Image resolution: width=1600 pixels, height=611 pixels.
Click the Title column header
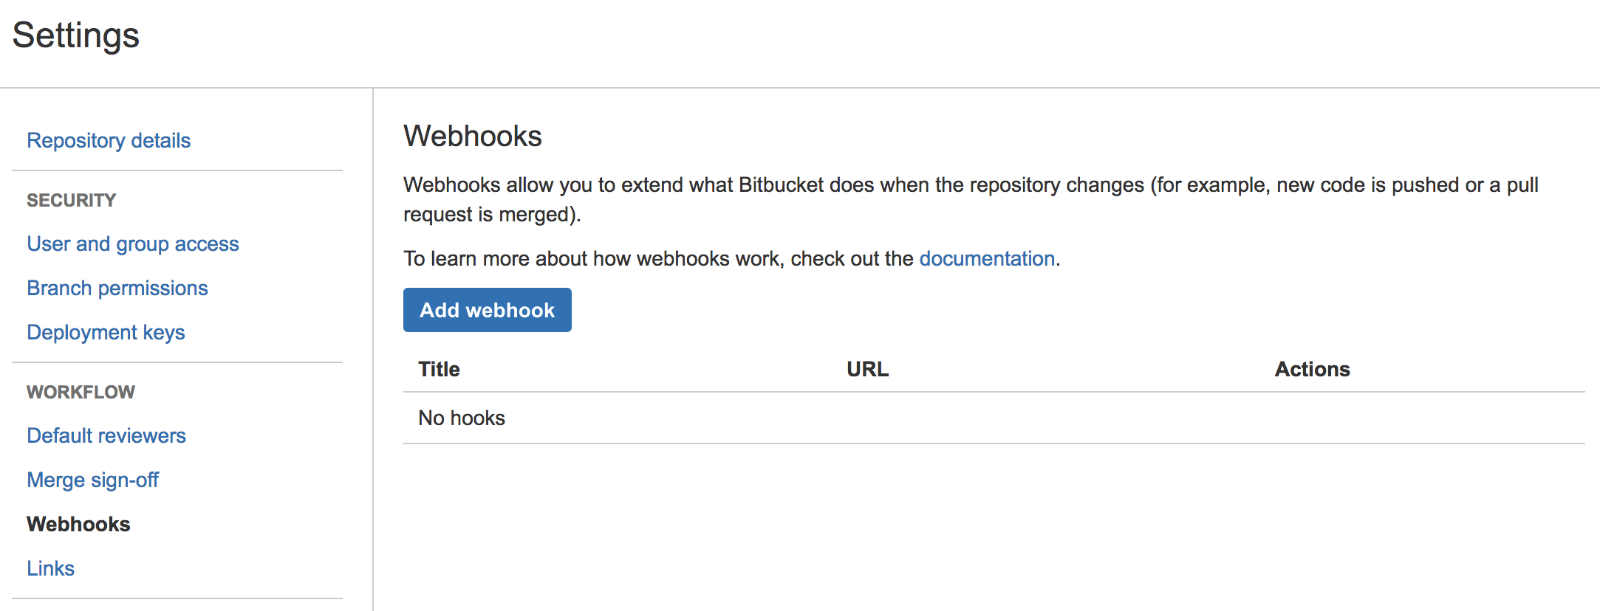coord(438,369)
